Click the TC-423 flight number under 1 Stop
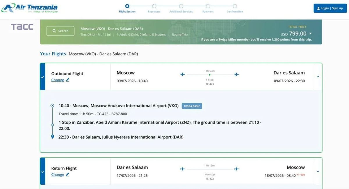 pos(209,84)
